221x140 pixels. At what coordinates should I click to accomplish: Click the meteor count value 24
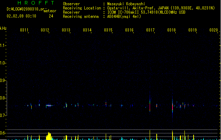click(x=51, y=16)
